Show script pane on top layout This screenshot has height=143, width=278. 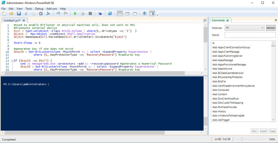120,14
